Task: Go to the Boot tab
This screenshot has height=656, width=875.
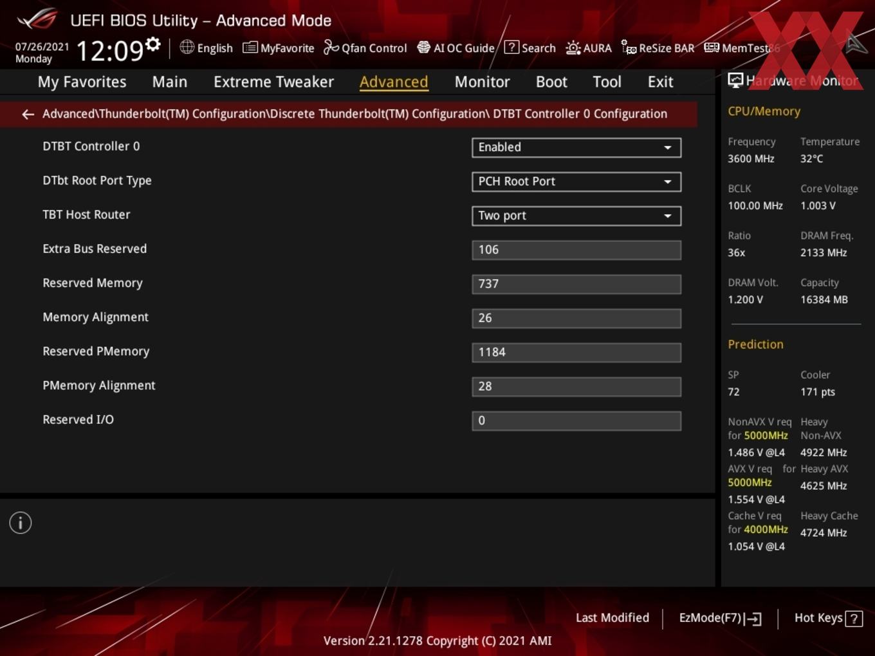Action: click(551, 82)
